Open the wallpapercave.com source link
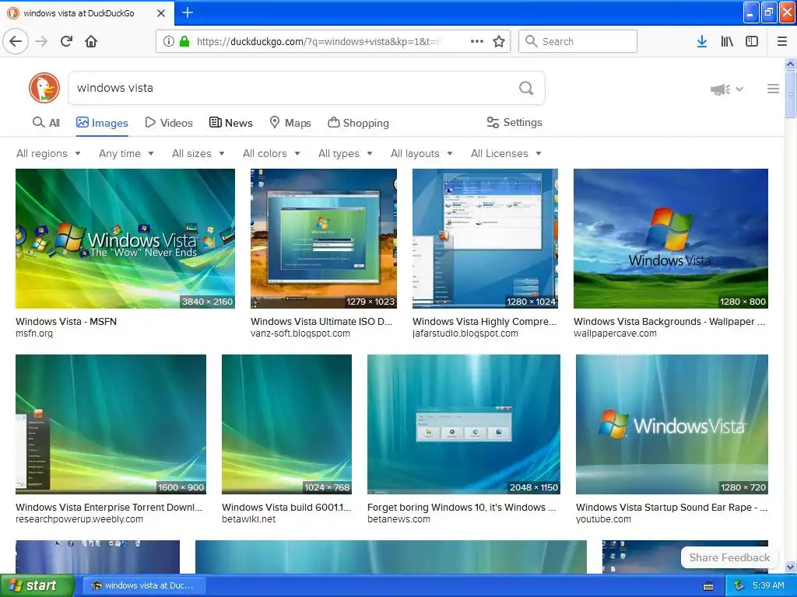 tap(615, 333)
